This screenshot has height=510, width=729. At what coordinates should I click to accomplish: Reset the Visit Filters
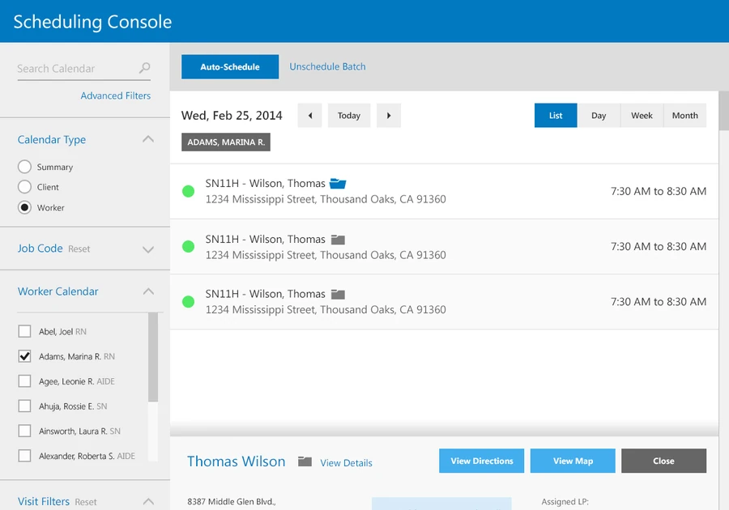pyautogui.click(x=86, y=502)
